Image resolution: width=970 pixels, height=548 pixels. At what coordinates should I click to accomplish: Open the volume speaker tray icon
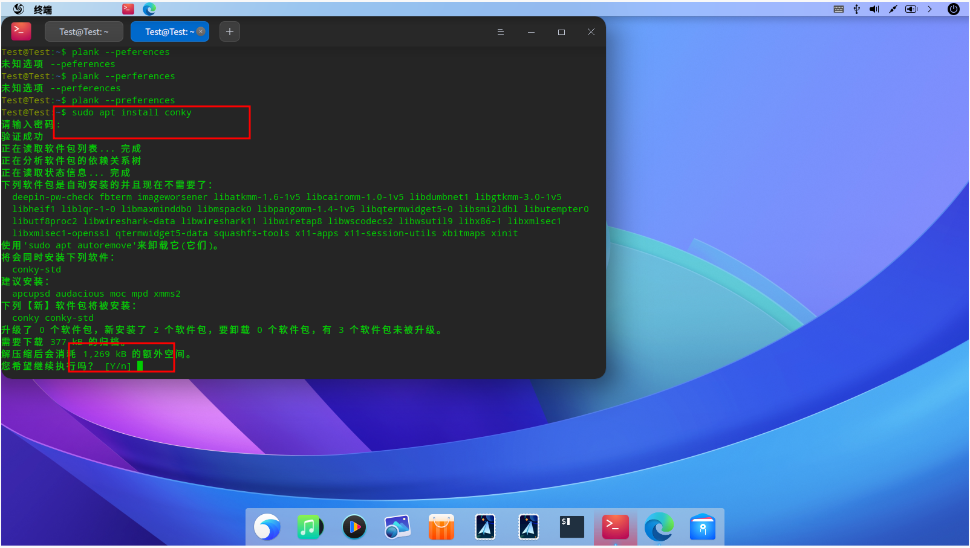[x=874, y=9]
